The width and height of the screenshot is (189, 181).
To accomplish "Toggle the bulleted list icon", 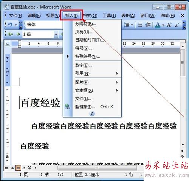I will pyautogui.click(x=140, y=25).
